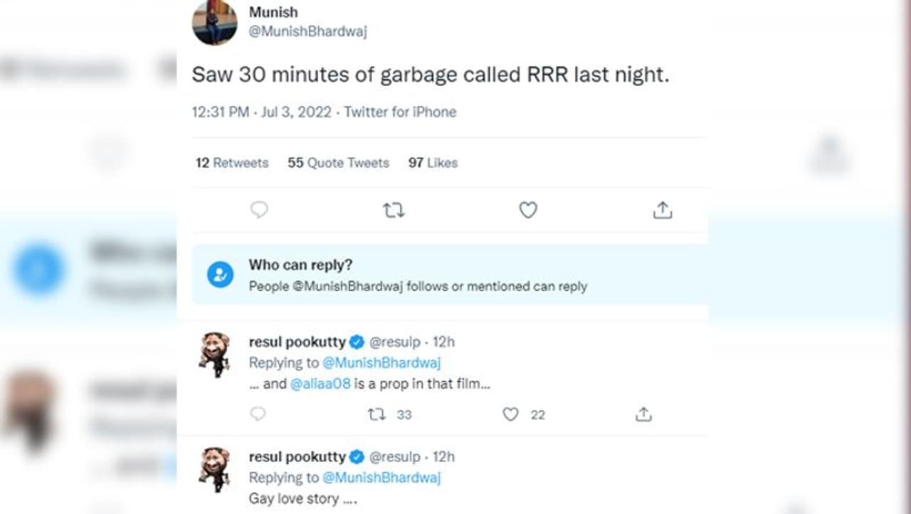Open resul pookutty's avatar in first reply
This screenshot has width=911, height=514.
coord(214,354)
